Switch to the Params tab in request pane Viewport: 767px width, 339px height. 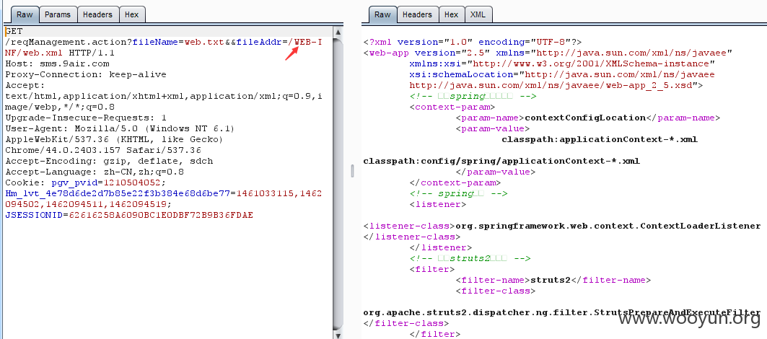point(58,14)
